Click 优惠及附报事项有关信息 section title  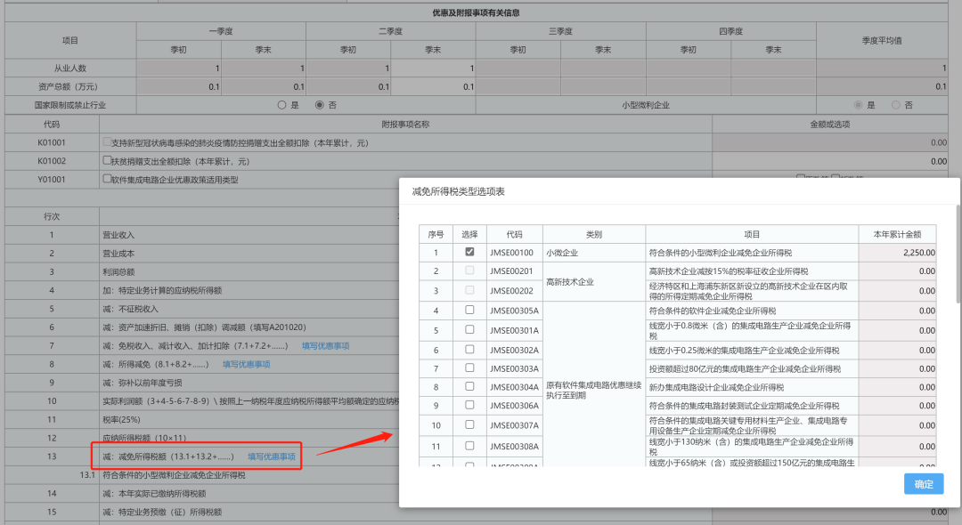point(476,12)
